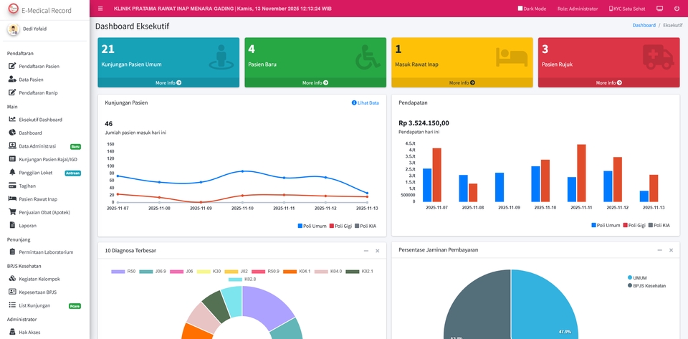Click the J06.9 diagnosis legend swatch

click(x=146, y=272)
